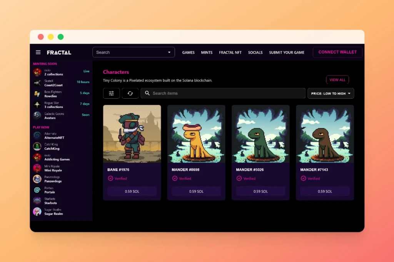Open the BANE #1976 character thumbnail
Screen dimensions: 394x262
(x=132, y=134)
